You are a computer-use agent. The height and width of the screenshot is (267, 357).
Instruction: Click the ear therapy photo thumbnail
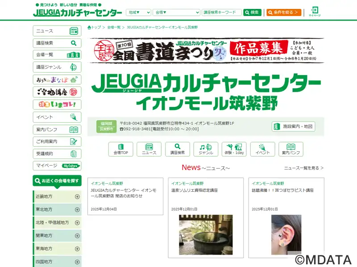coord(286,235)
